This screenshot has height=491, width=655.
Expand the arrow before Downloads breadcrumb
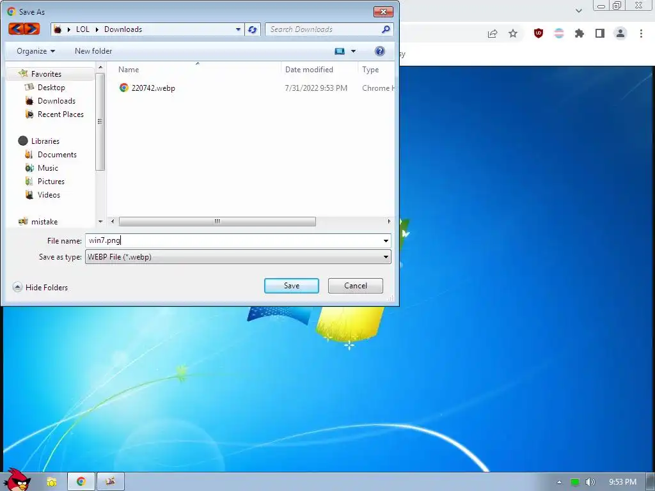pyautogui.click(x=97, y=29)
